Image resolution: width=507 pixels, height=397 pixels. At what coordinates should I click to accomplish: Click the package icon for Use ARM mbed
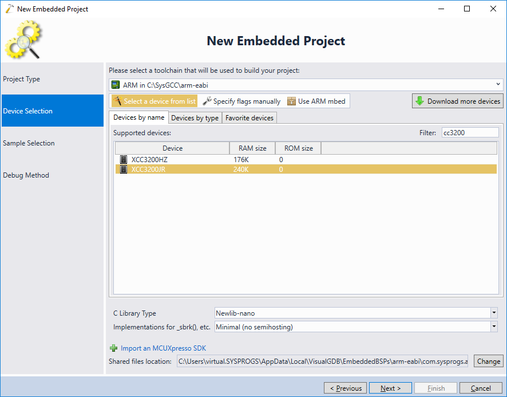(x=291, y=101)
